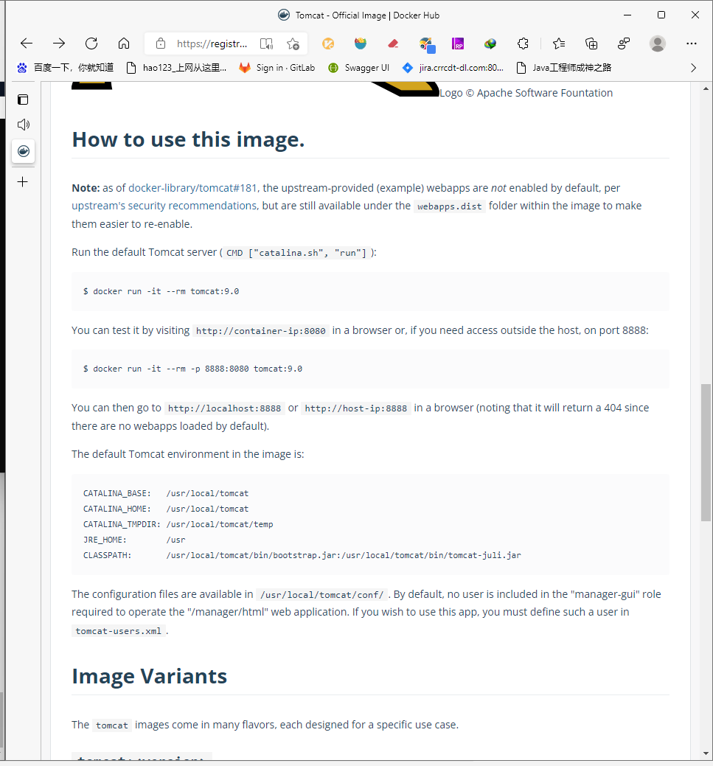Click 'The default Tomcat environment in the image is:'
The image size is (713, 766).
click(188, 454)
